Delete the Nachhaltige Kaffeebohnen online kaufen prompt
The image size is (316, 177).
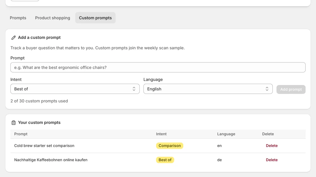(272, 160)
